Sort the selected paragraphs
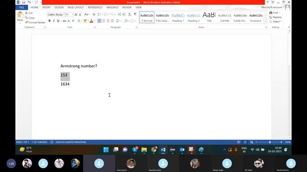Screen dimensions: 307x172 130,14
